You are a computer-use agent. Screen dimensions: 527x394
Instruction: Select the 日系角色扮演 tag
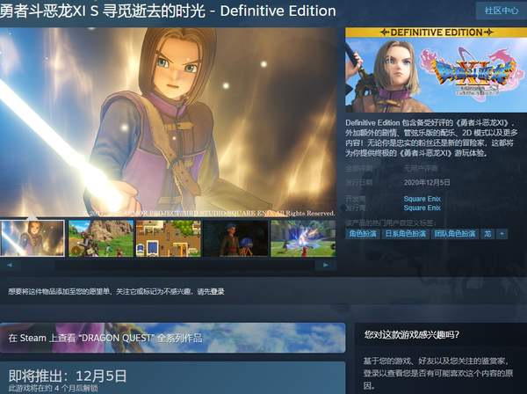pyautogui.click(x=406, y=234)
